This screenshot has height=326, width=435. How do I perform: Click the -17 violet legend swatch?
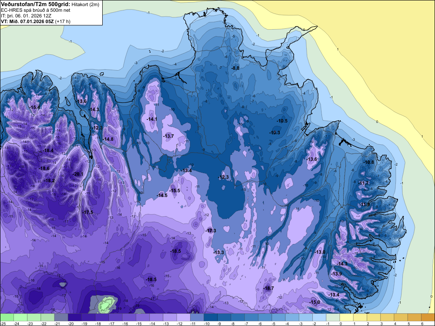(x=115, y=317)
